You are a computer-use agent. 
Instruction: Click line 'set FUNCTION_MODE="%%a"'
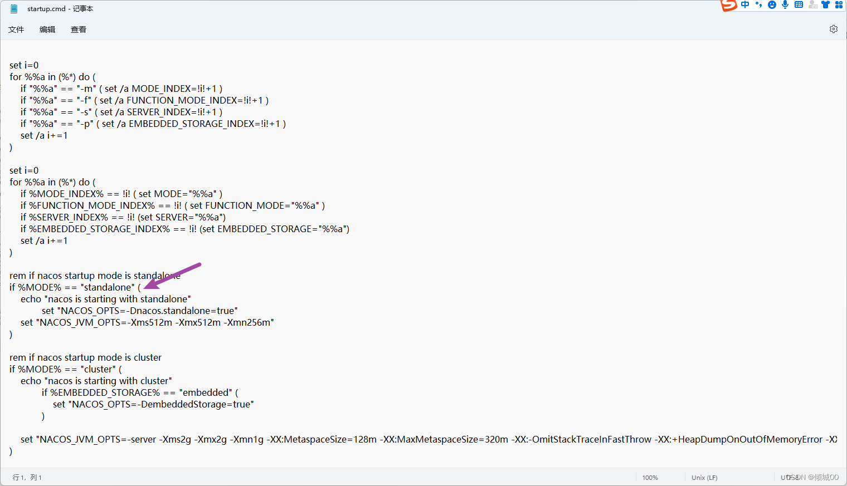click(173, 205)
